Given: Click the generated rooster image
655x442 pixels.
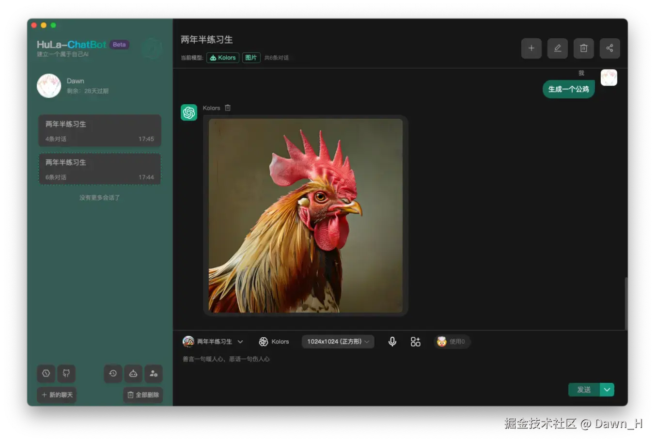Looking at the screenshot, I should tap(306, 216).
